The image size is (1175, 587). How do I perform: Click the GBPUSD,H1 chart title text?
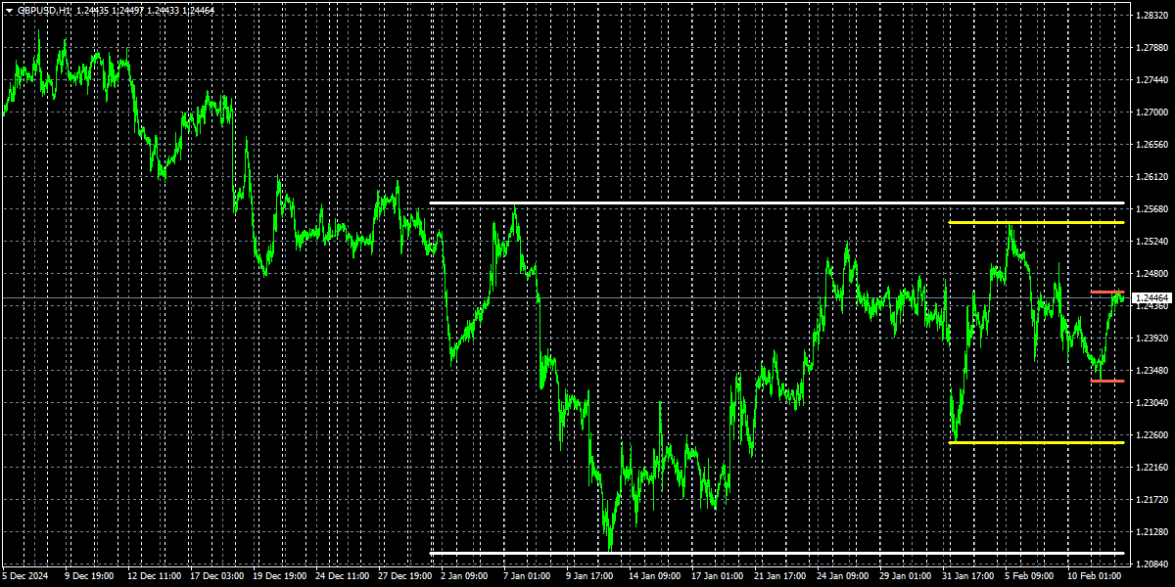click(45, 10)
